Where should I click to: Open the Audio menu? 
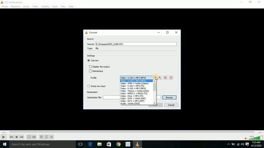pos(26,7)
